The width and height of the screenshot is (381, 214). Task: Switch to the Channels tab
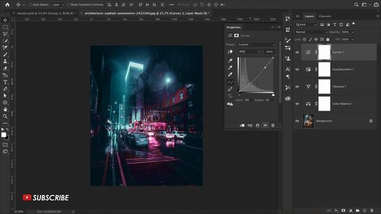(x=325, y=16)
